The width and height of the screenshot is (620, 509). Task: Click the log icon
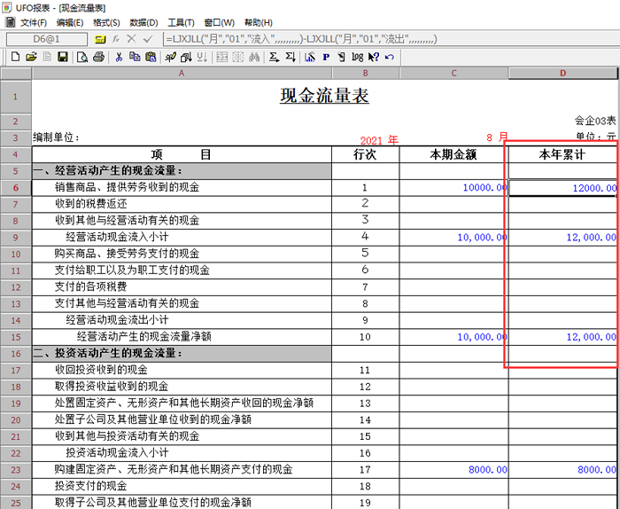pyautogui.click(x=357, y=57)
